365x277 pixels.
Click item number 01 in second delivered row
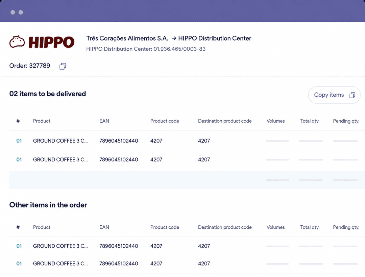pyautogui.click(x=19, y=159)
